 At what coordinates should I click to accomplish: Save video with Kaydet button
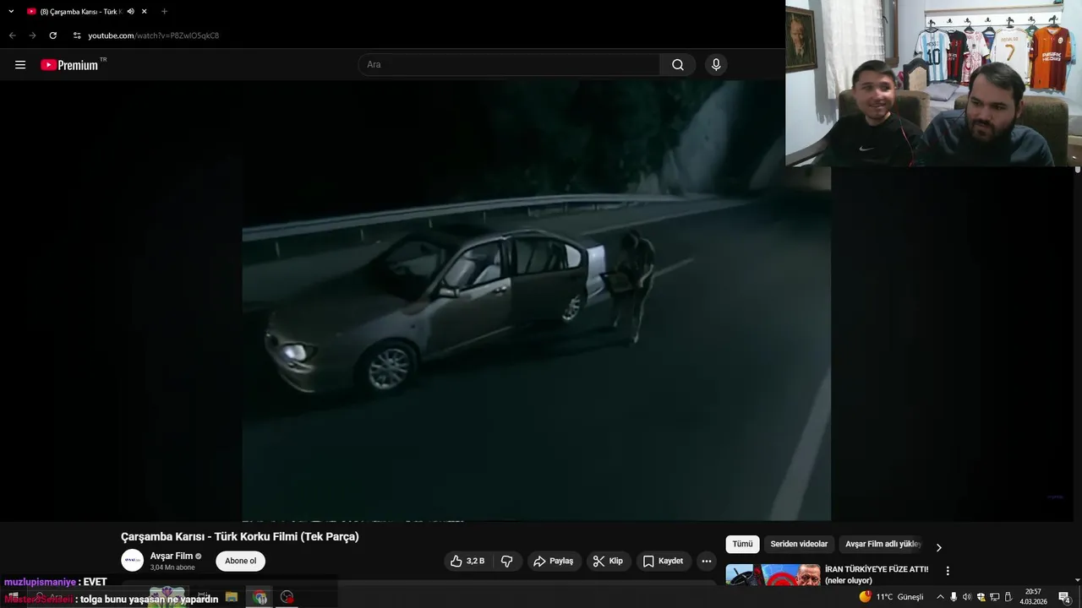[x=663, y=561]
